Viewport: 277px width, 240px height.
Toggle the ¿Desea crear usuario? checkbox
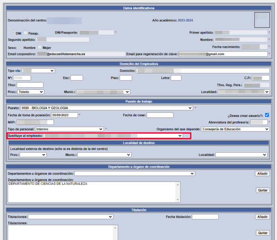(x=267, y=115)
